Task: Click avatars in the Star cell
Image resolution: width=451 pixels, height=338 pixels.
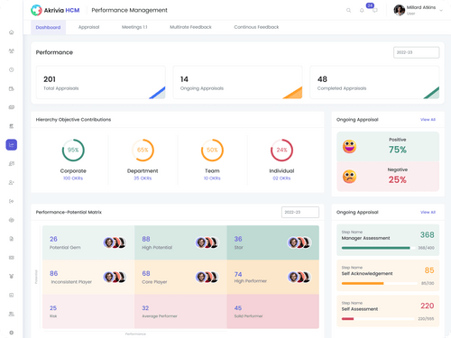Action: [299, 242]
